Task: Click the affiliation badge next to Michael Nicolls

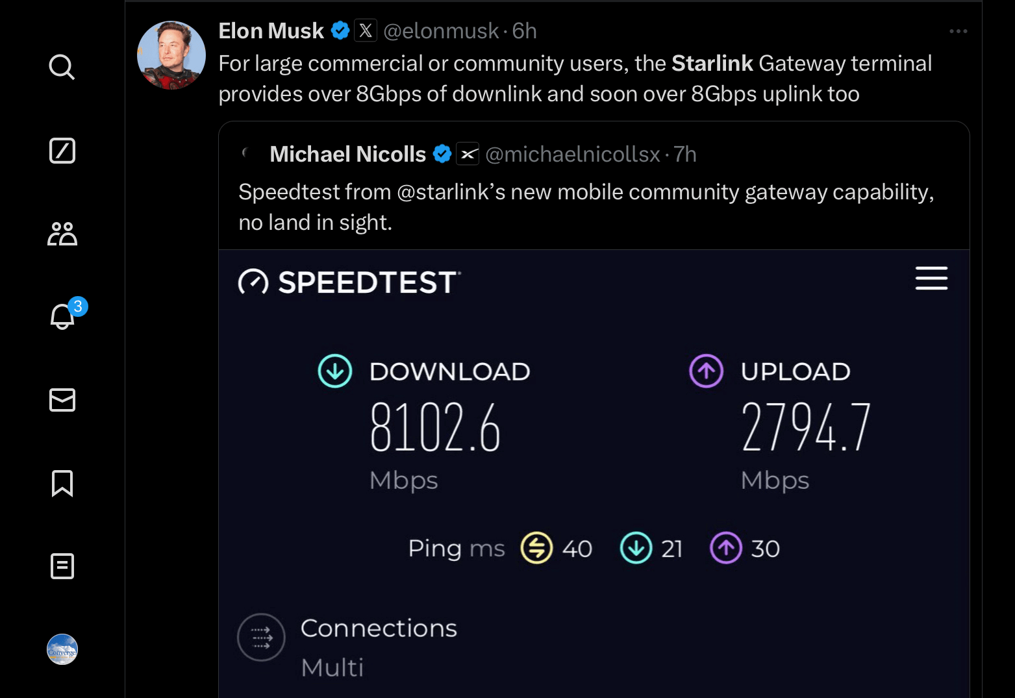Action: pyautogui.click(x=468, y=154)
